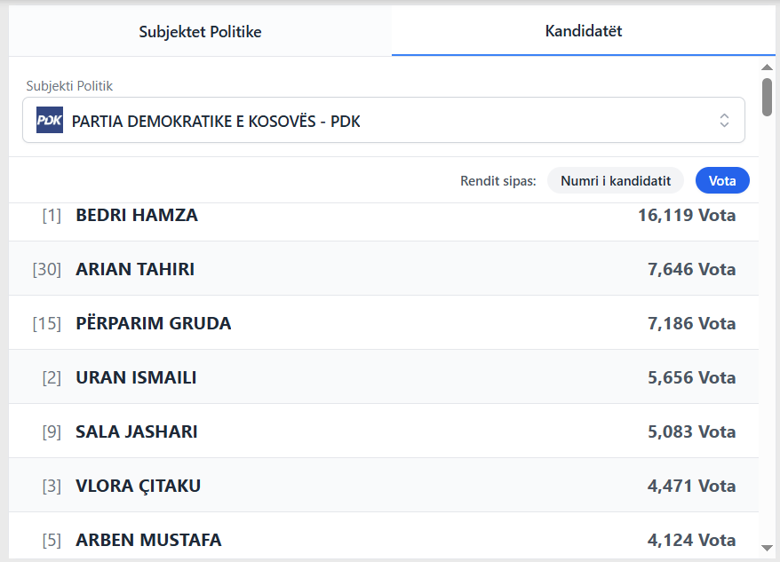This screenshot has height=562, width=780.
Task: Click the 7,186 Vota result
Action: tap(691, 323)
